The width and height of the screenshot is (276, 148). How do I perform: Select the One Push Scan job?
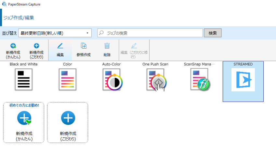(155, 79)
